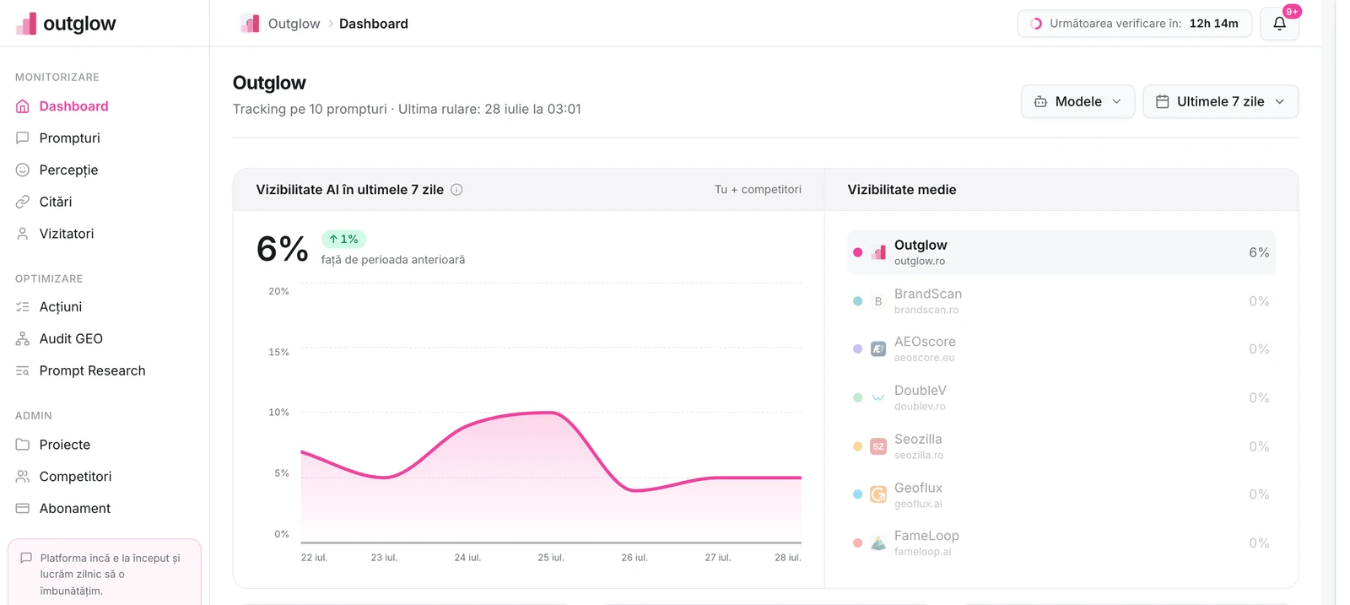Click the green DoubleV color dot
Image resolution: width=1350 pixels, height=605 pixels.
coord(858,397)
